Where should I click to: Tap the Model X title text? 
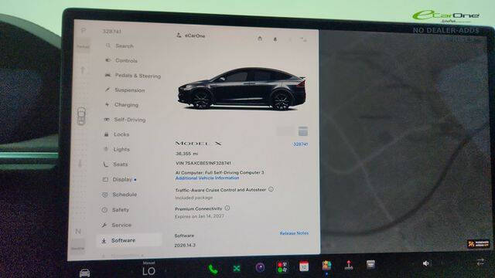198,144
